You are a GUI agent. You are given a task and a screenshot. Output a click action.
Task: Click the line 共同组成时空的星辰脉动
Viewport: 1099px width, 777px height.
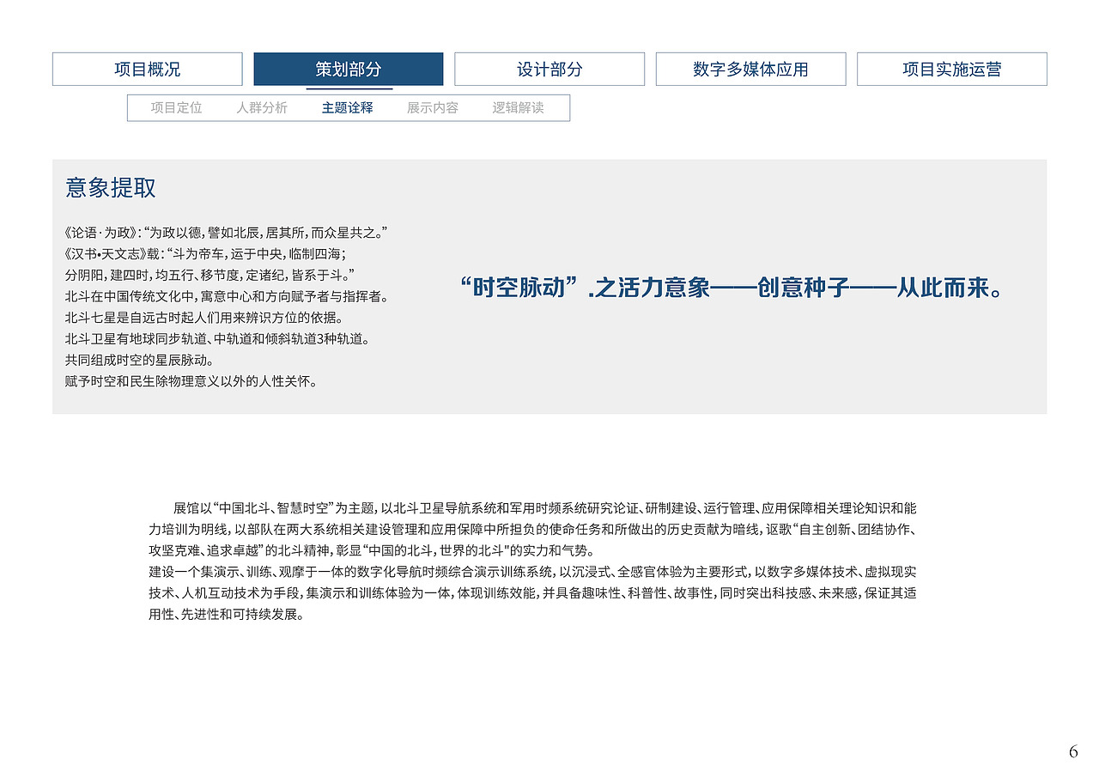point(139,361)
